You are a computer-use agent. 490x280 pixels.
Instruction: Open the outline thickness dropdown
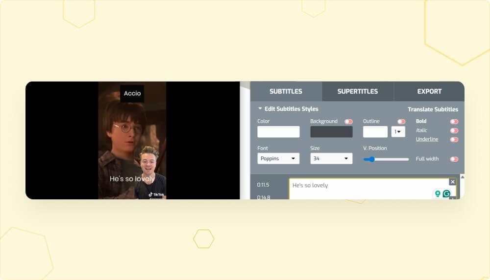click(398, 132)
